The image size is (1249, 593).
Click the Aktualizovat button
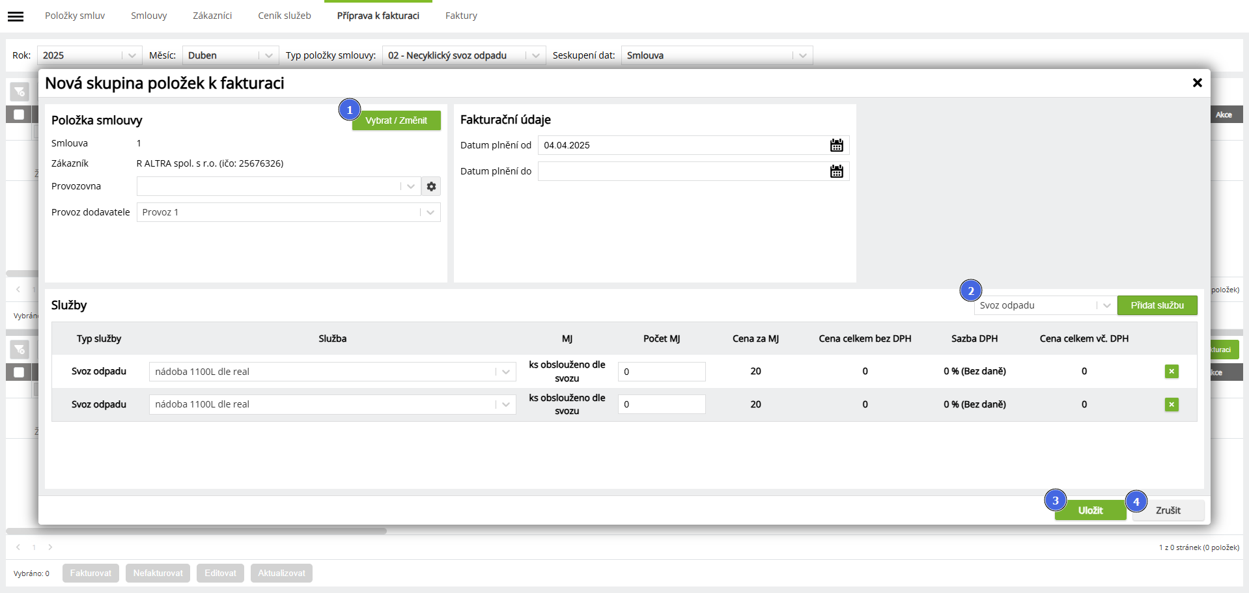pos(281,573)
